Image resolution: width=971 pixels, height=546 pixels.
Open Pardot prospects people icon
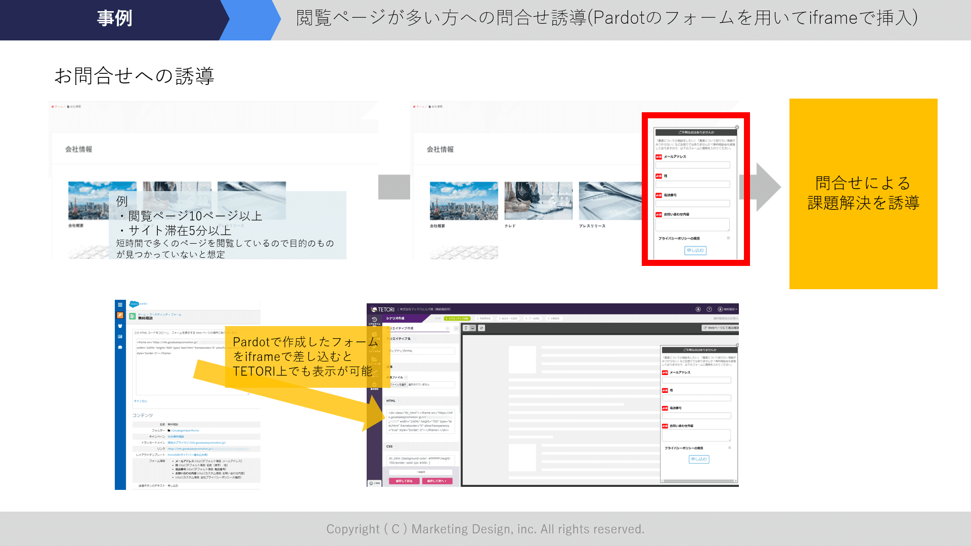point(120,326)
